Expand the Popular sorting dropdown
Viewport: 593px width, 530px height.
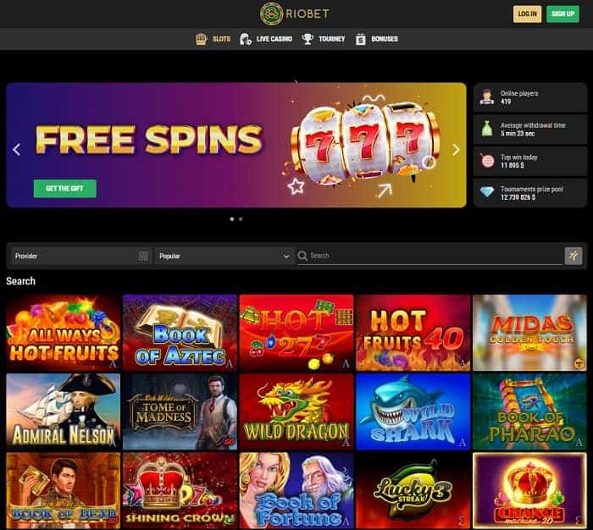(x=224, y=256)
